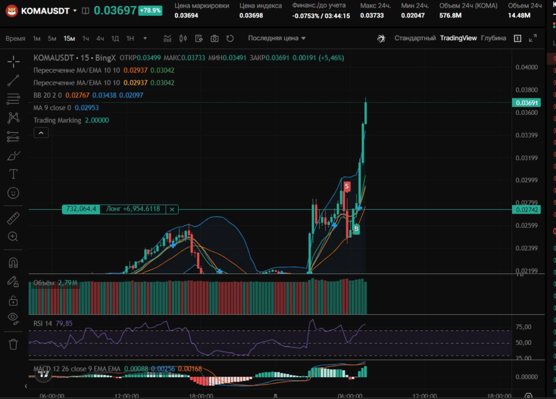Open the emoji sticker tool

(14, 193)
